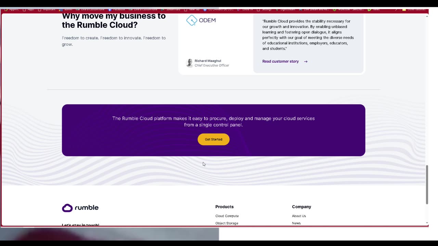Click the scrollbar up arrow
Screen dimensions: 438x246
coord(427,16)
